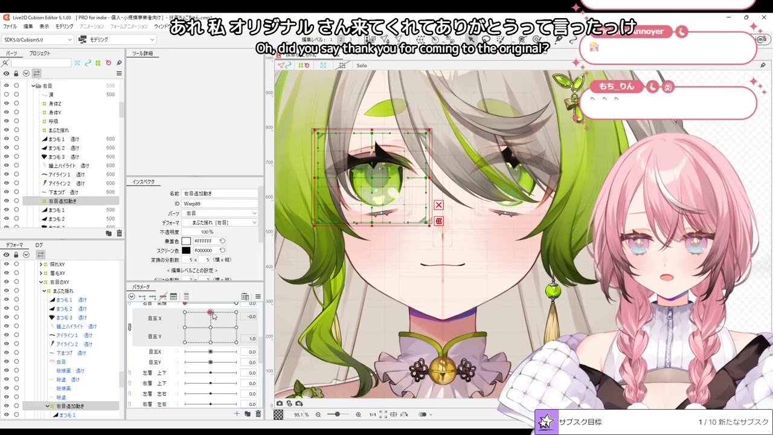The height and width of the screenshot is (435, 773).
Task: Hide the 呼吸 part
Action: (7, 121)
